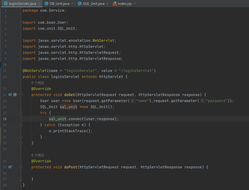Click the '@WebServlet' annotation on line 11
Screen dimensions: 249x190
(35, 71)
